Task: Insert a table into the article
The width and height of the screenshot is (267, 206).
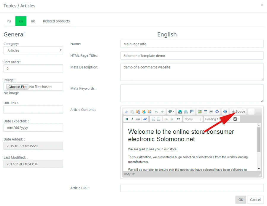Action: coord(205,112)
